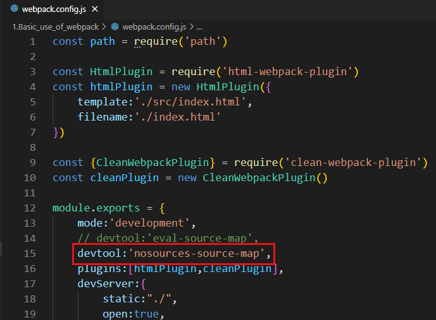Close the webpack.config.js tab

click(x=95, y=9)
